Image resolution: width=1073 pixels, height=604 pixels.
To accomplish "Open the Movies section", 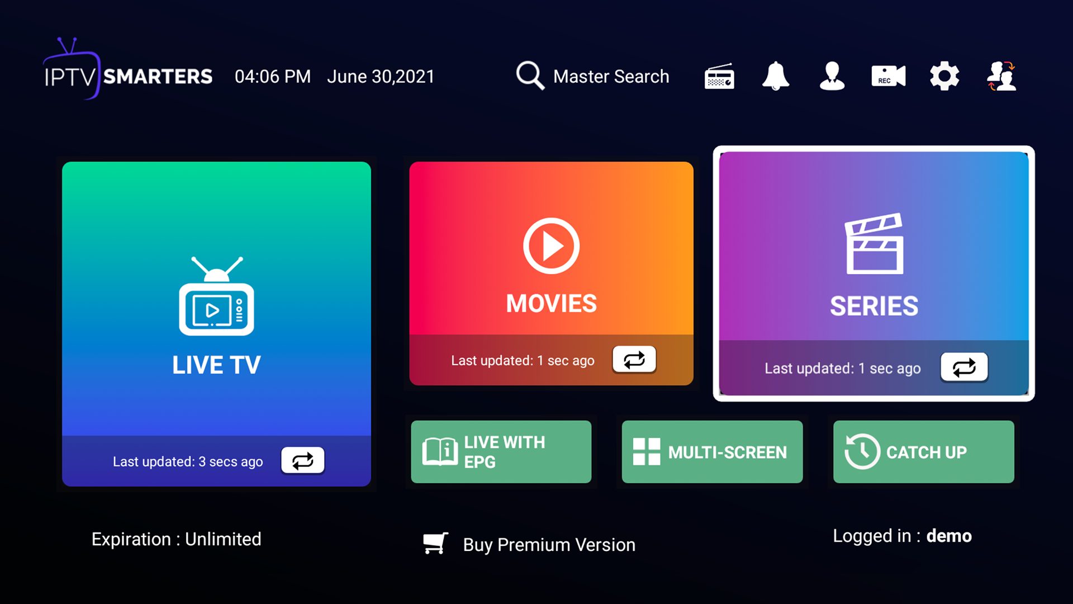I will pyautogui.click(x=551, y=273).
